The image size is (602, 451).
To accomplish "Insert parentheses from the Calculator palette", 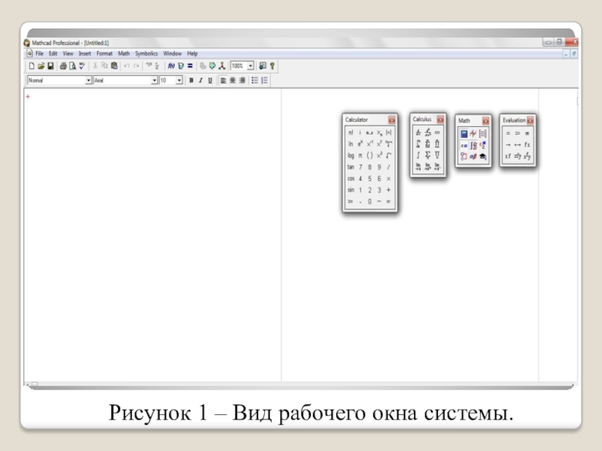I will point(369,156).
